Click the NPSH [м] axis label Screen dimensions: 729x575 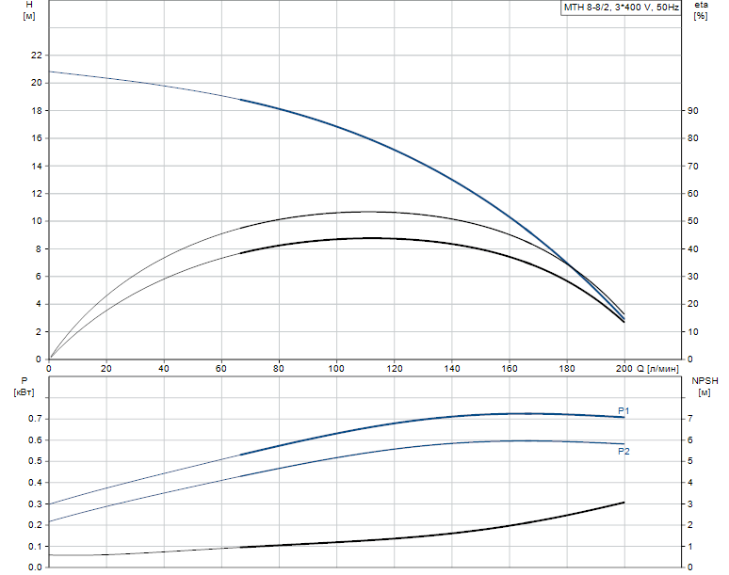click(705, 387)
